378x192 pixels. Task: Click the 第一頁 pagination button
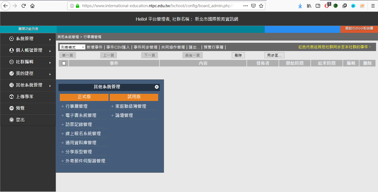(x=68, y=55)
